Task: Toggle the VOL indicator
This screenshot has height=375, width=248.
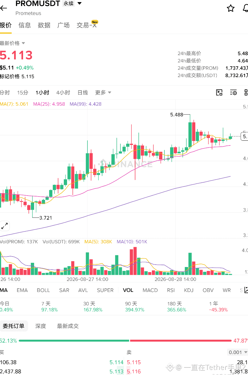Action: click(x=128, y=290)
